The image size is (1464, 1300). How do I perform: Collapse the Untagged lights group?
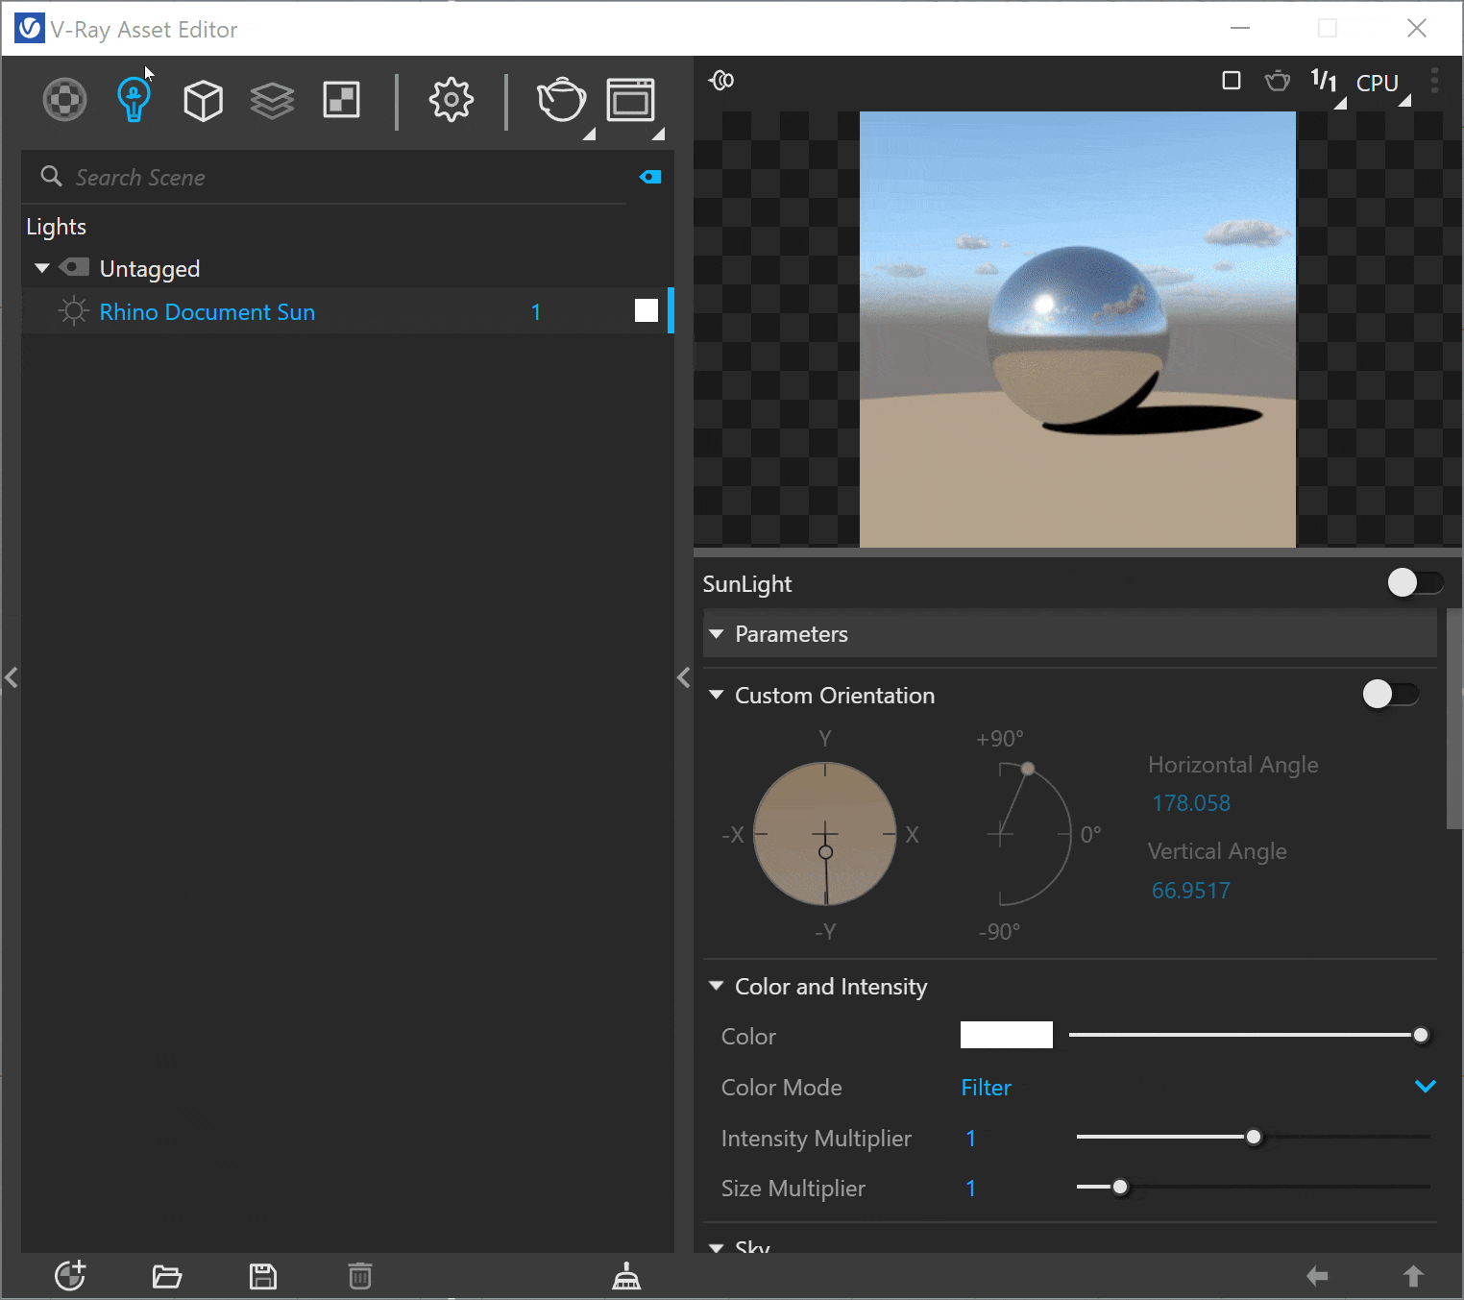click(x=42, y=268)
